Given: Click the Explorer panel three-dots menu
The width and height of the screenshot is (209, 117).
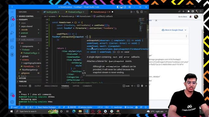Looking at the screenshot, I should click(38, 12).
